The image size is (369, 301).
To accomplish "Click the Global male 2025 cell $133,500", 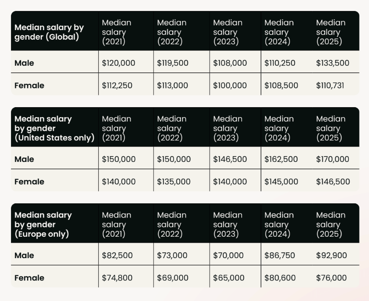I will tap(332, 63).
